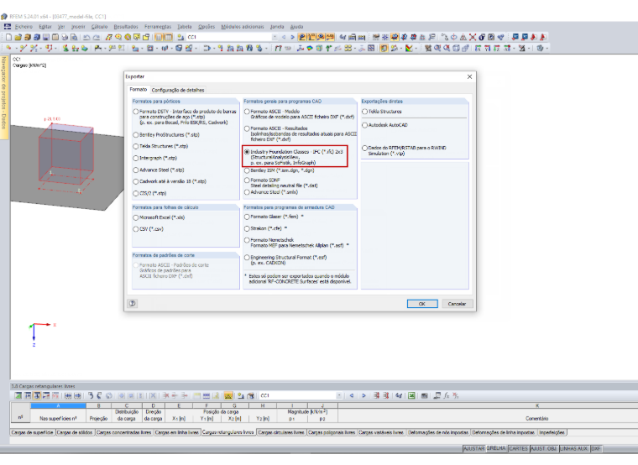This screenshot has width=638, height=465.
Task: Toggle AJUSTAR in status bar
Action: tap(474, 448)
